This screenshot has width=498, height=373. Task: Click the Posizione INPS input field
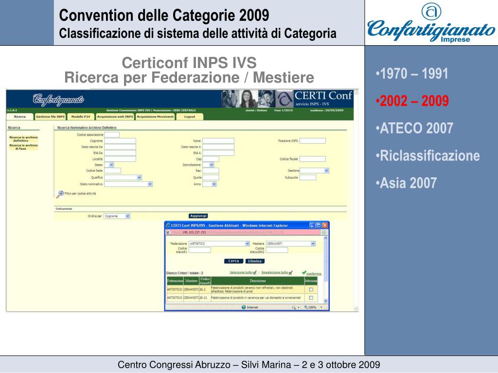(x=313, y=141)
